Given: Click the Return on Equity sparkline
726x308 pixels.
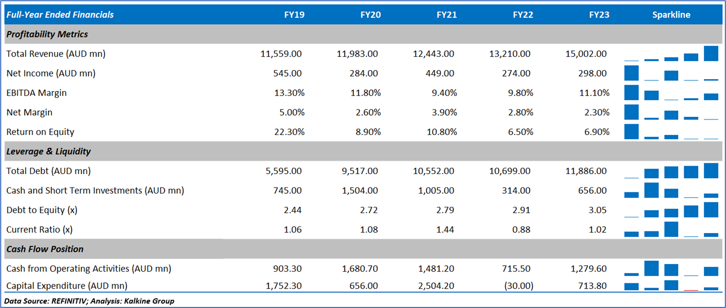Looking at the screenshot, I should pos(671,132).
